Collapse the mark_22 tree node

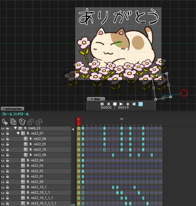(16, 128)
